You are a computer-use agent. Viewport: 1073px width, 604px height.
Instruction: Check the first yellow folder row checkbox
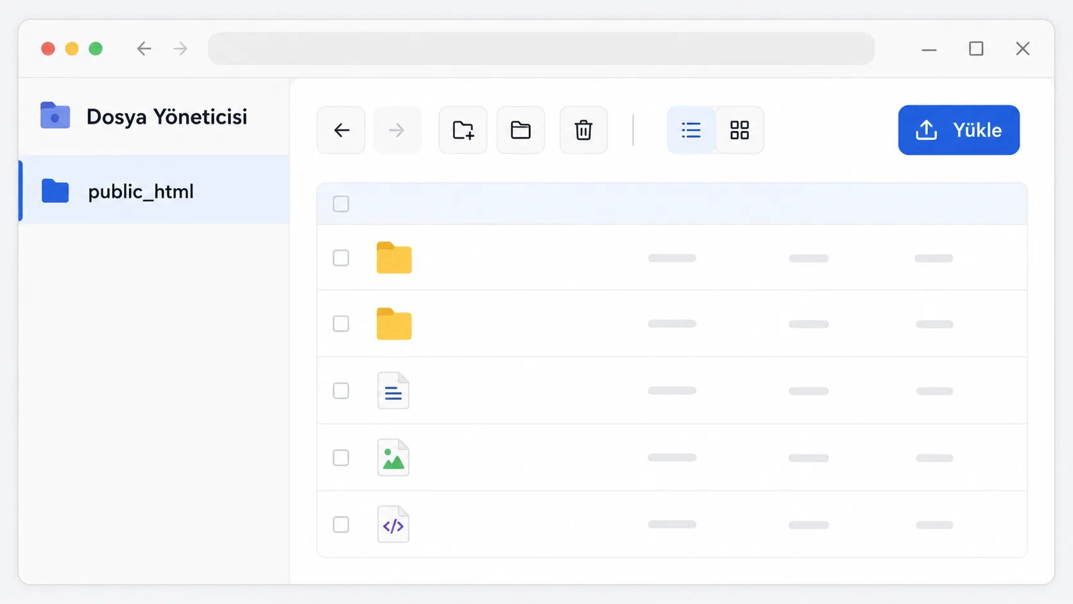point(341,258)
